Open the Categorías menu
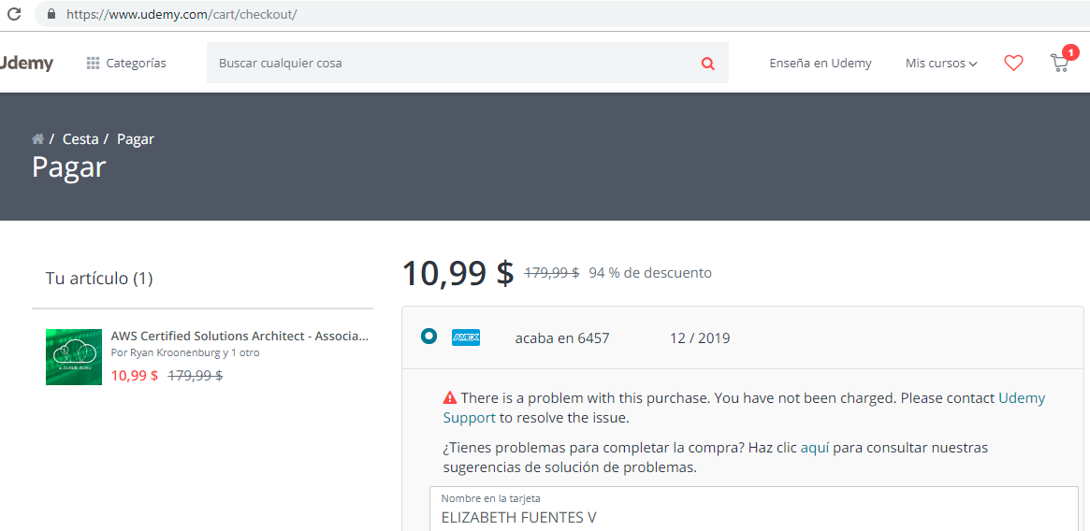The image size is (1090, 531). 126,64
